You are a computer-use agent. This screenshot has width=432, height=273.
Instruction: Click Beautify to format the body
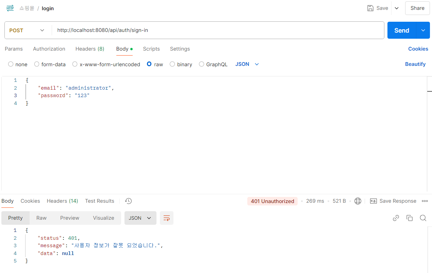point(415,64)
